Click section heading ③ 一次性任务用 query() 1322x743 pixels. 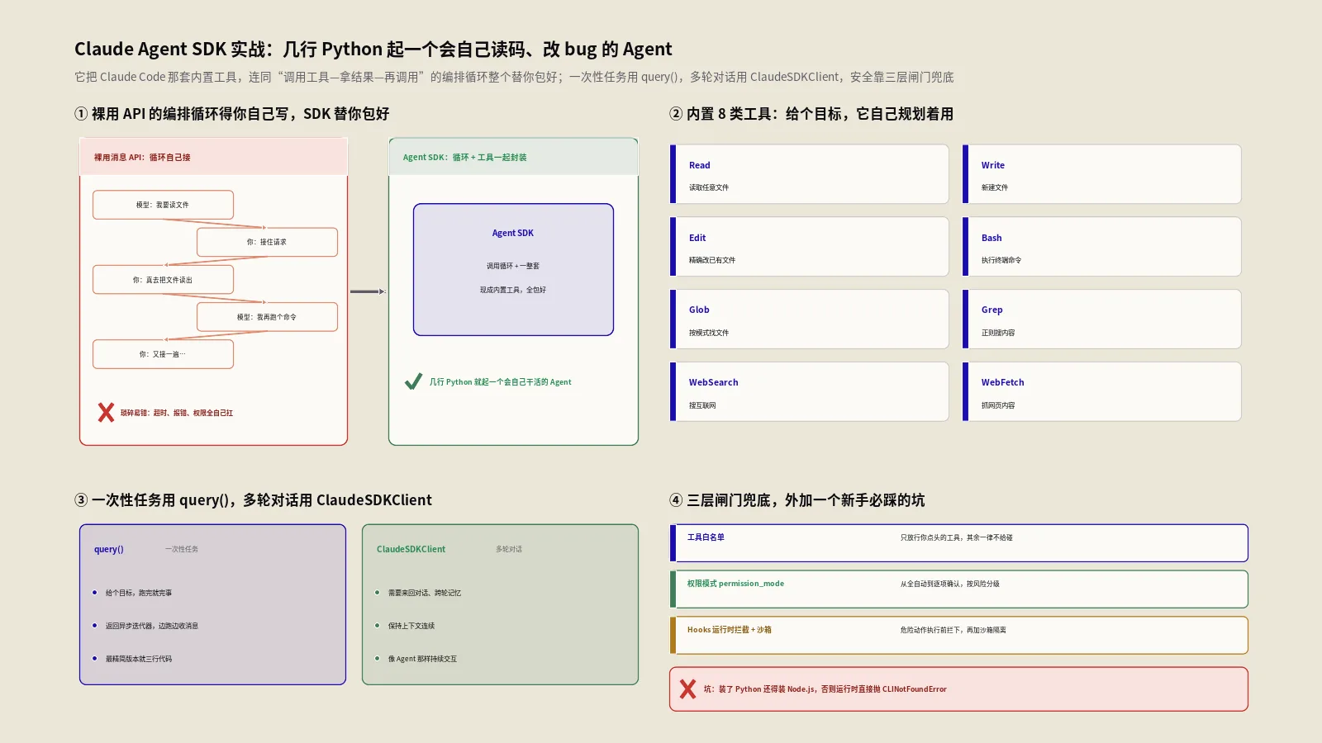[253, 500]
